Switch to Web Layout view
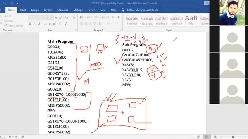Viewport: 248px width, 139px height. tap(215, 137)
